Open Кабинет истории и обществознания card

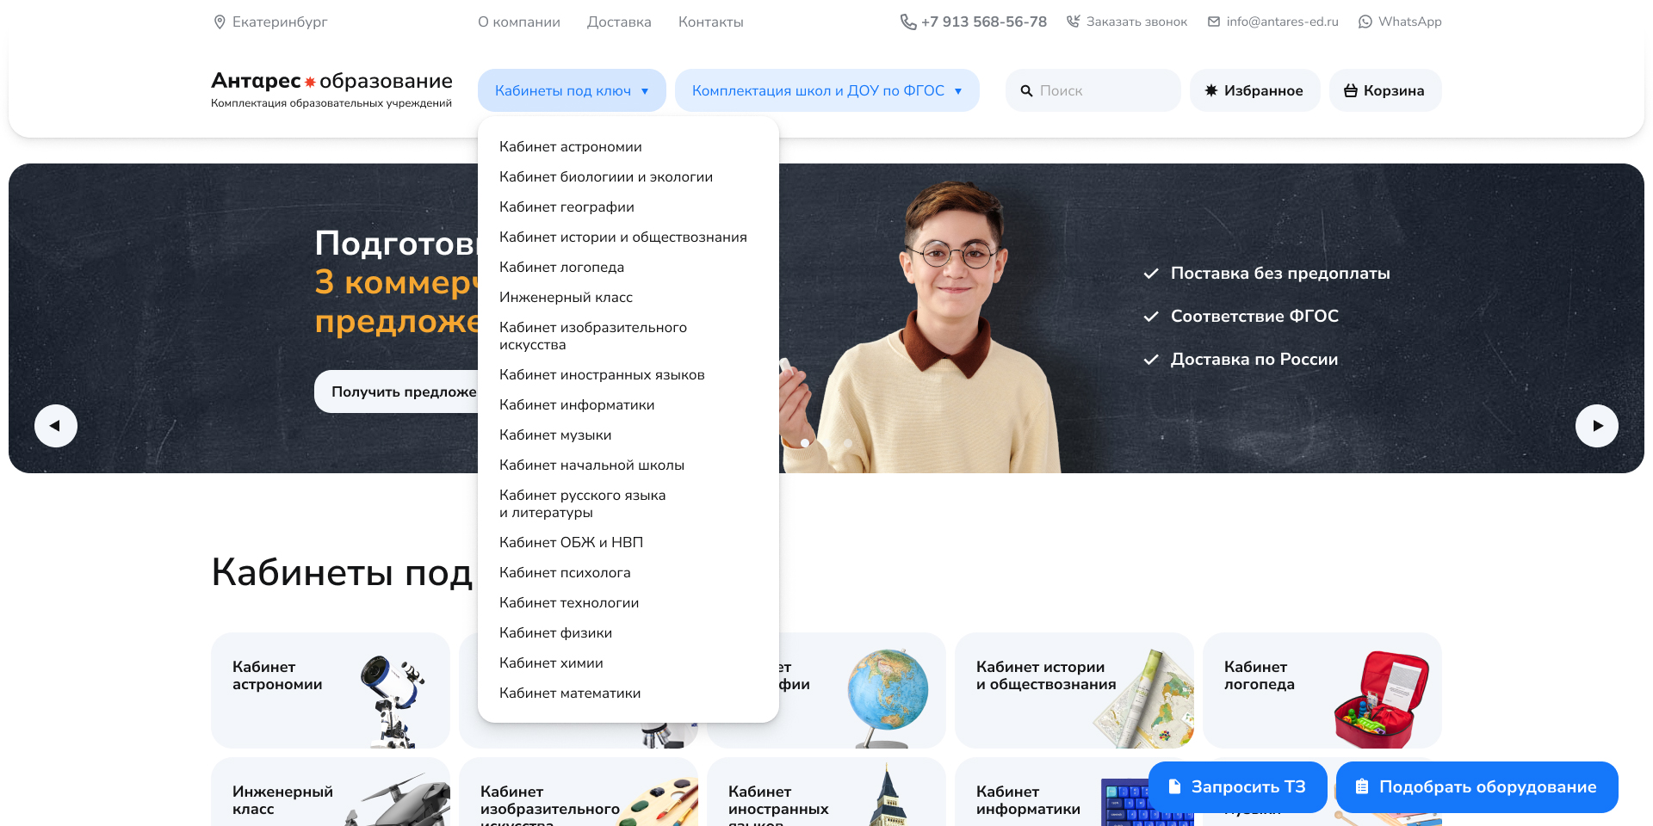pyautogui.click(x=1074, y=690)
